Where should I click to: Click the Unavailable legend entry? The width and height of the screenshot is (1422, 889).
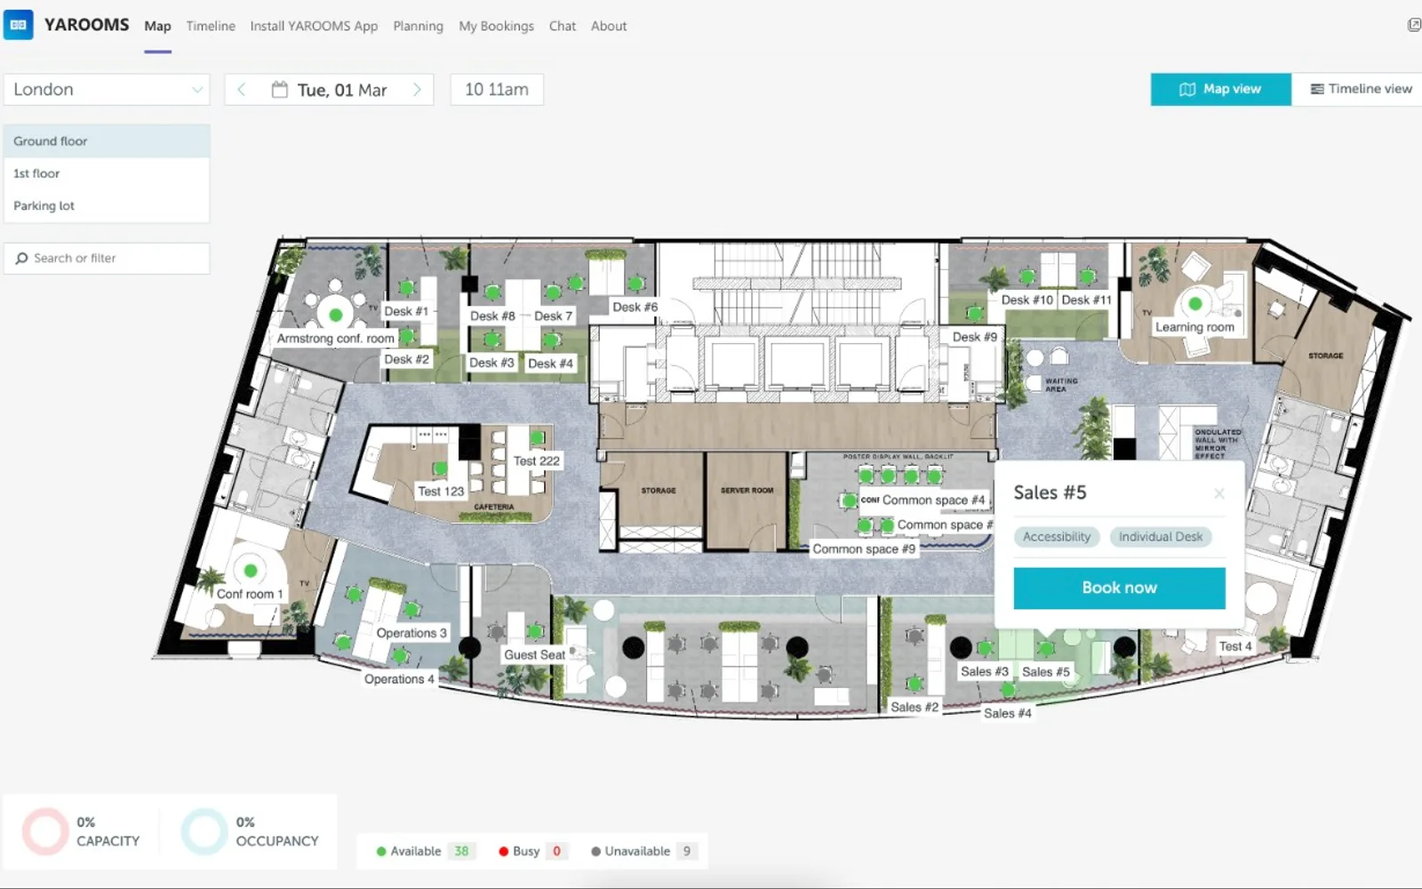tap(644, 851)
